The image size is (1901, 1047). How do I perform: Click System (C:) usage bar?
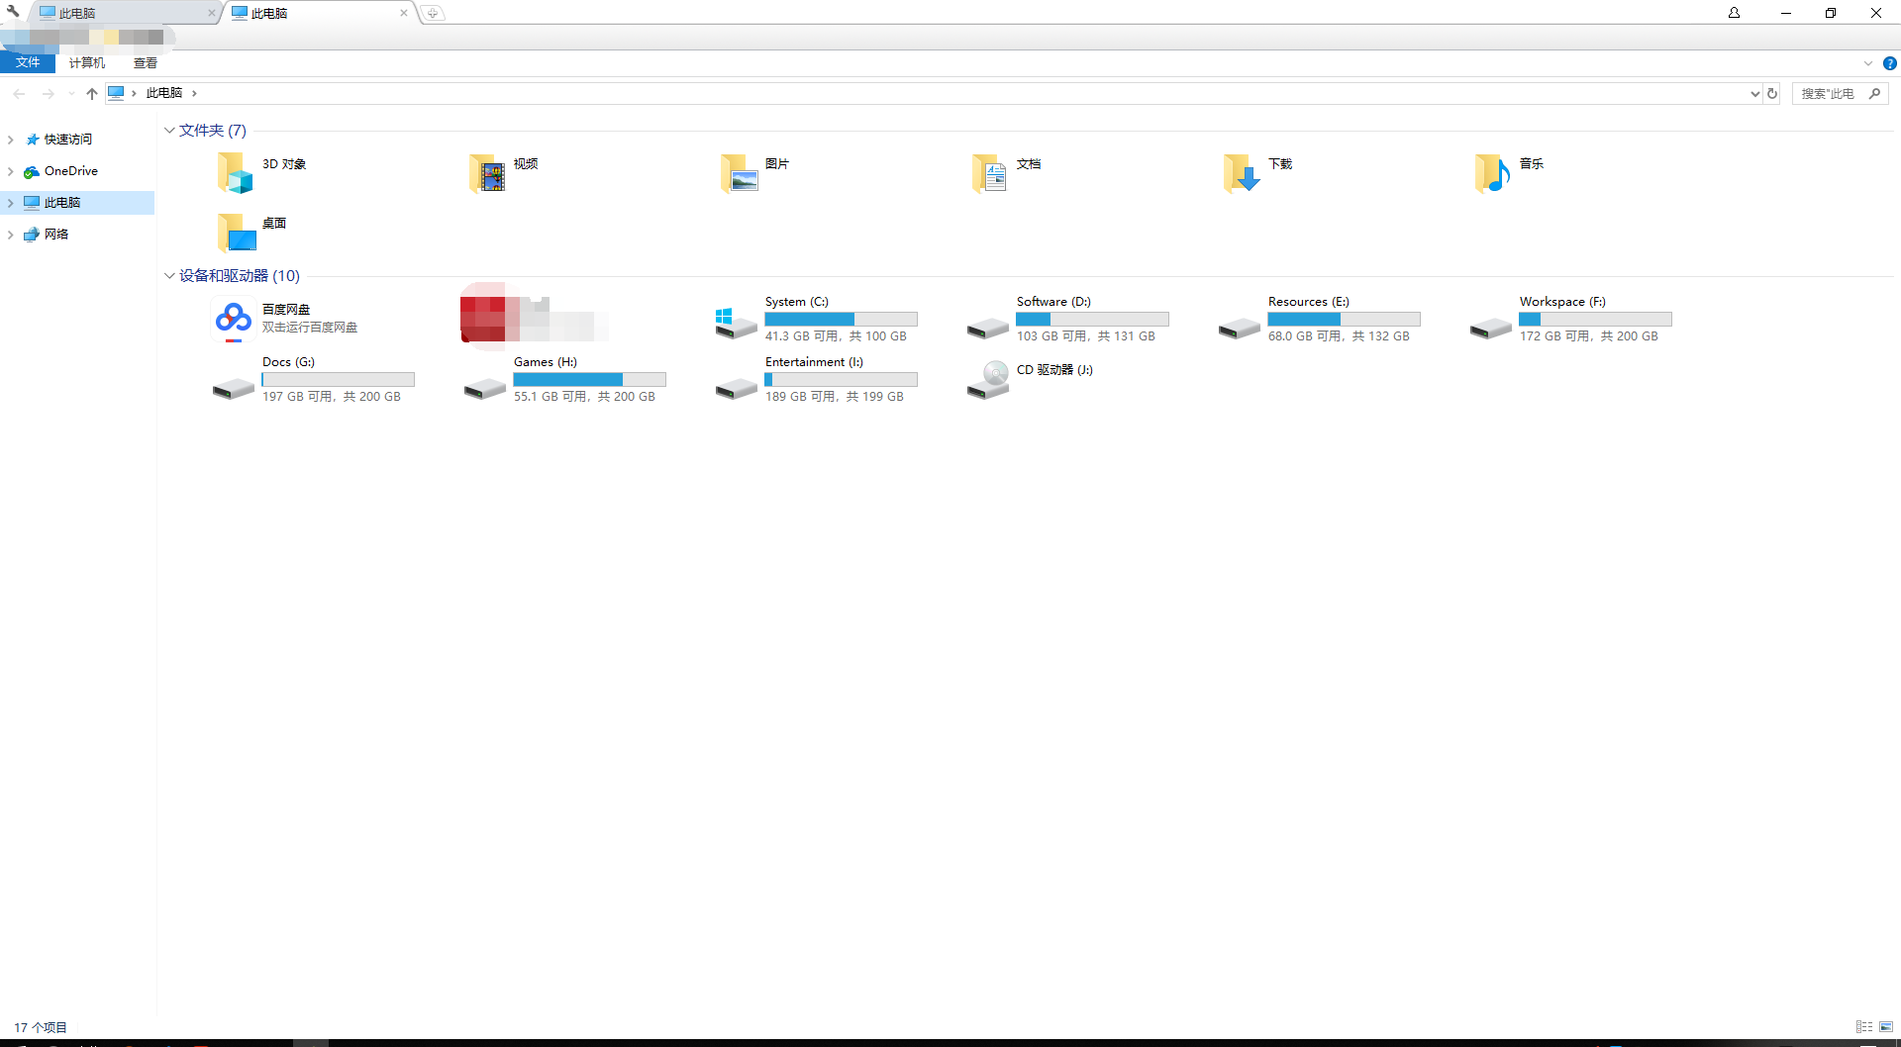(841, 320)
